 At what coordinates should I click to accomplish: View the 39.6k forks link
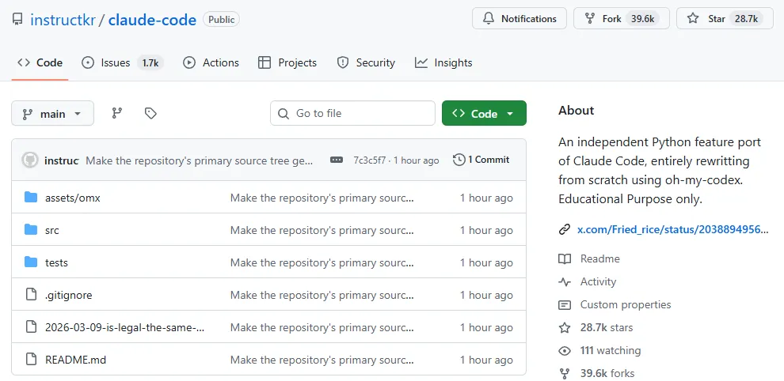point(607,373)
